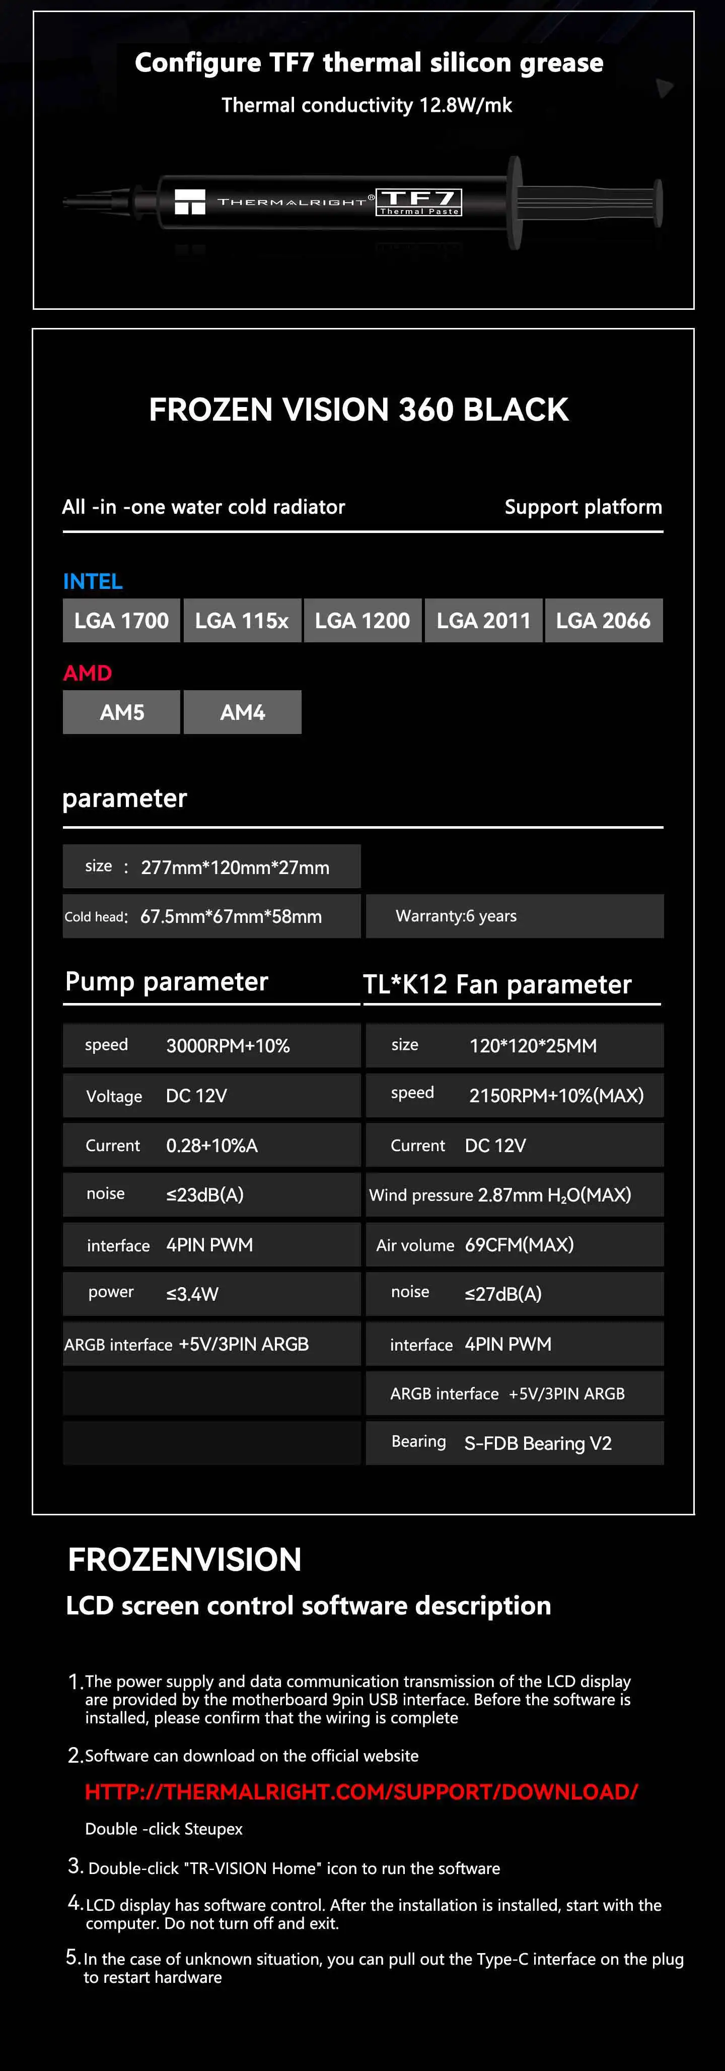Click the Thermalright logo on the syringe
This screenshot has height=2071, width=725.
tap(190, 201)
